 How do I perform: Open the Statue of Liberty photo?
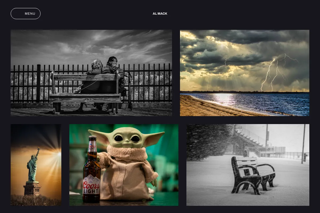pyautogui.click(x=36, y=165)
